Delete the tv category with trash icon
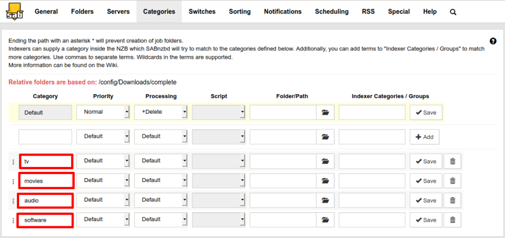 point(452,161)
